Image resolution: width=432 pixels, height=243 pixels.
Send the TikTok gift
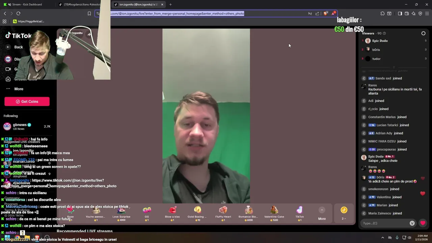[300, 213]
